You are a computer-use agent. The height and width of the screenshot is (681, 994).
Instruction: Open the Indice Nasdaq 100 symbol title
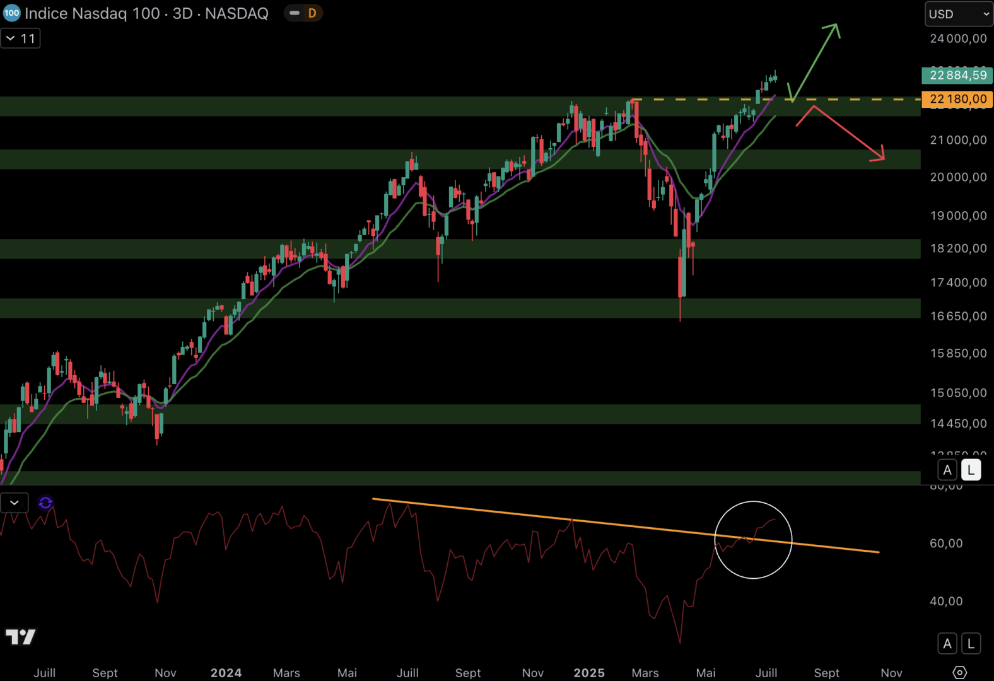point(146,13)
